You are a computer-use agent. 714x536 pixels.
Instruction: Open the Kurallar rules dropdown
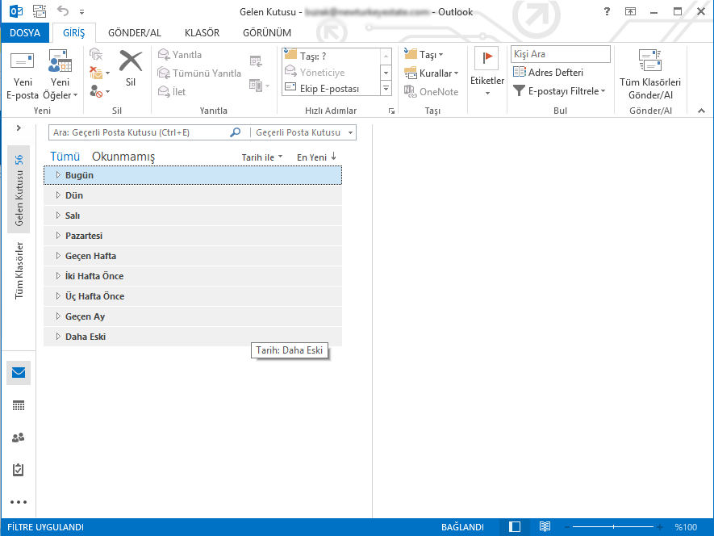[x=431, y=73]
